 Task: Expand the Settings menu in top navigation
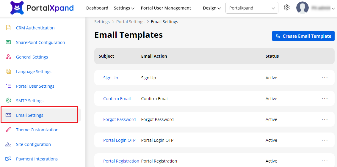[124, 8]
